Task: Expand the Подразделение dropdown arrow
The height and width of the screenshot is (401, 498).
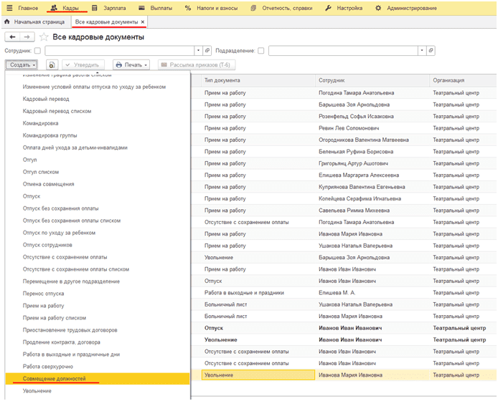Action: [x=422, y=50]
